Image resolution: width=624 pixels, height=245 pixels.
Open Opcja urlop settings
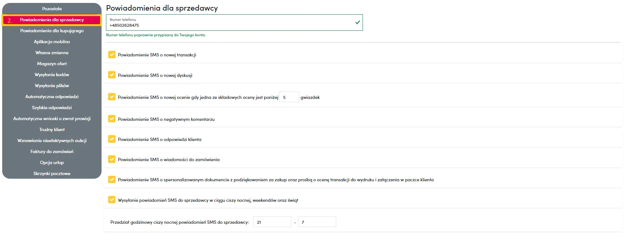(x=52, y=163)
